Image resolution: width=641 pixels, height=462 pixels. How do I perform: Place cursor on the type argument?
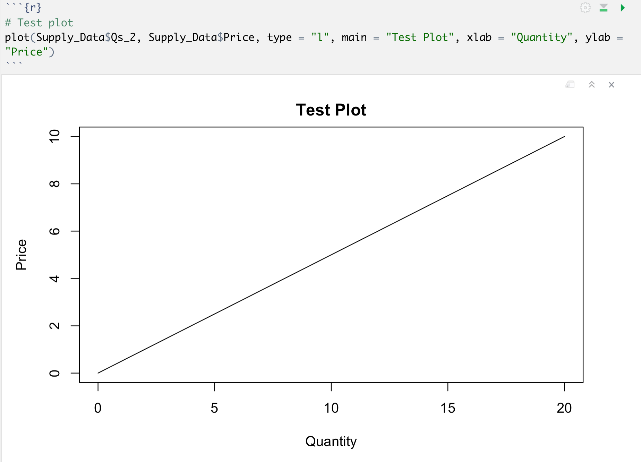coord(279,37)
